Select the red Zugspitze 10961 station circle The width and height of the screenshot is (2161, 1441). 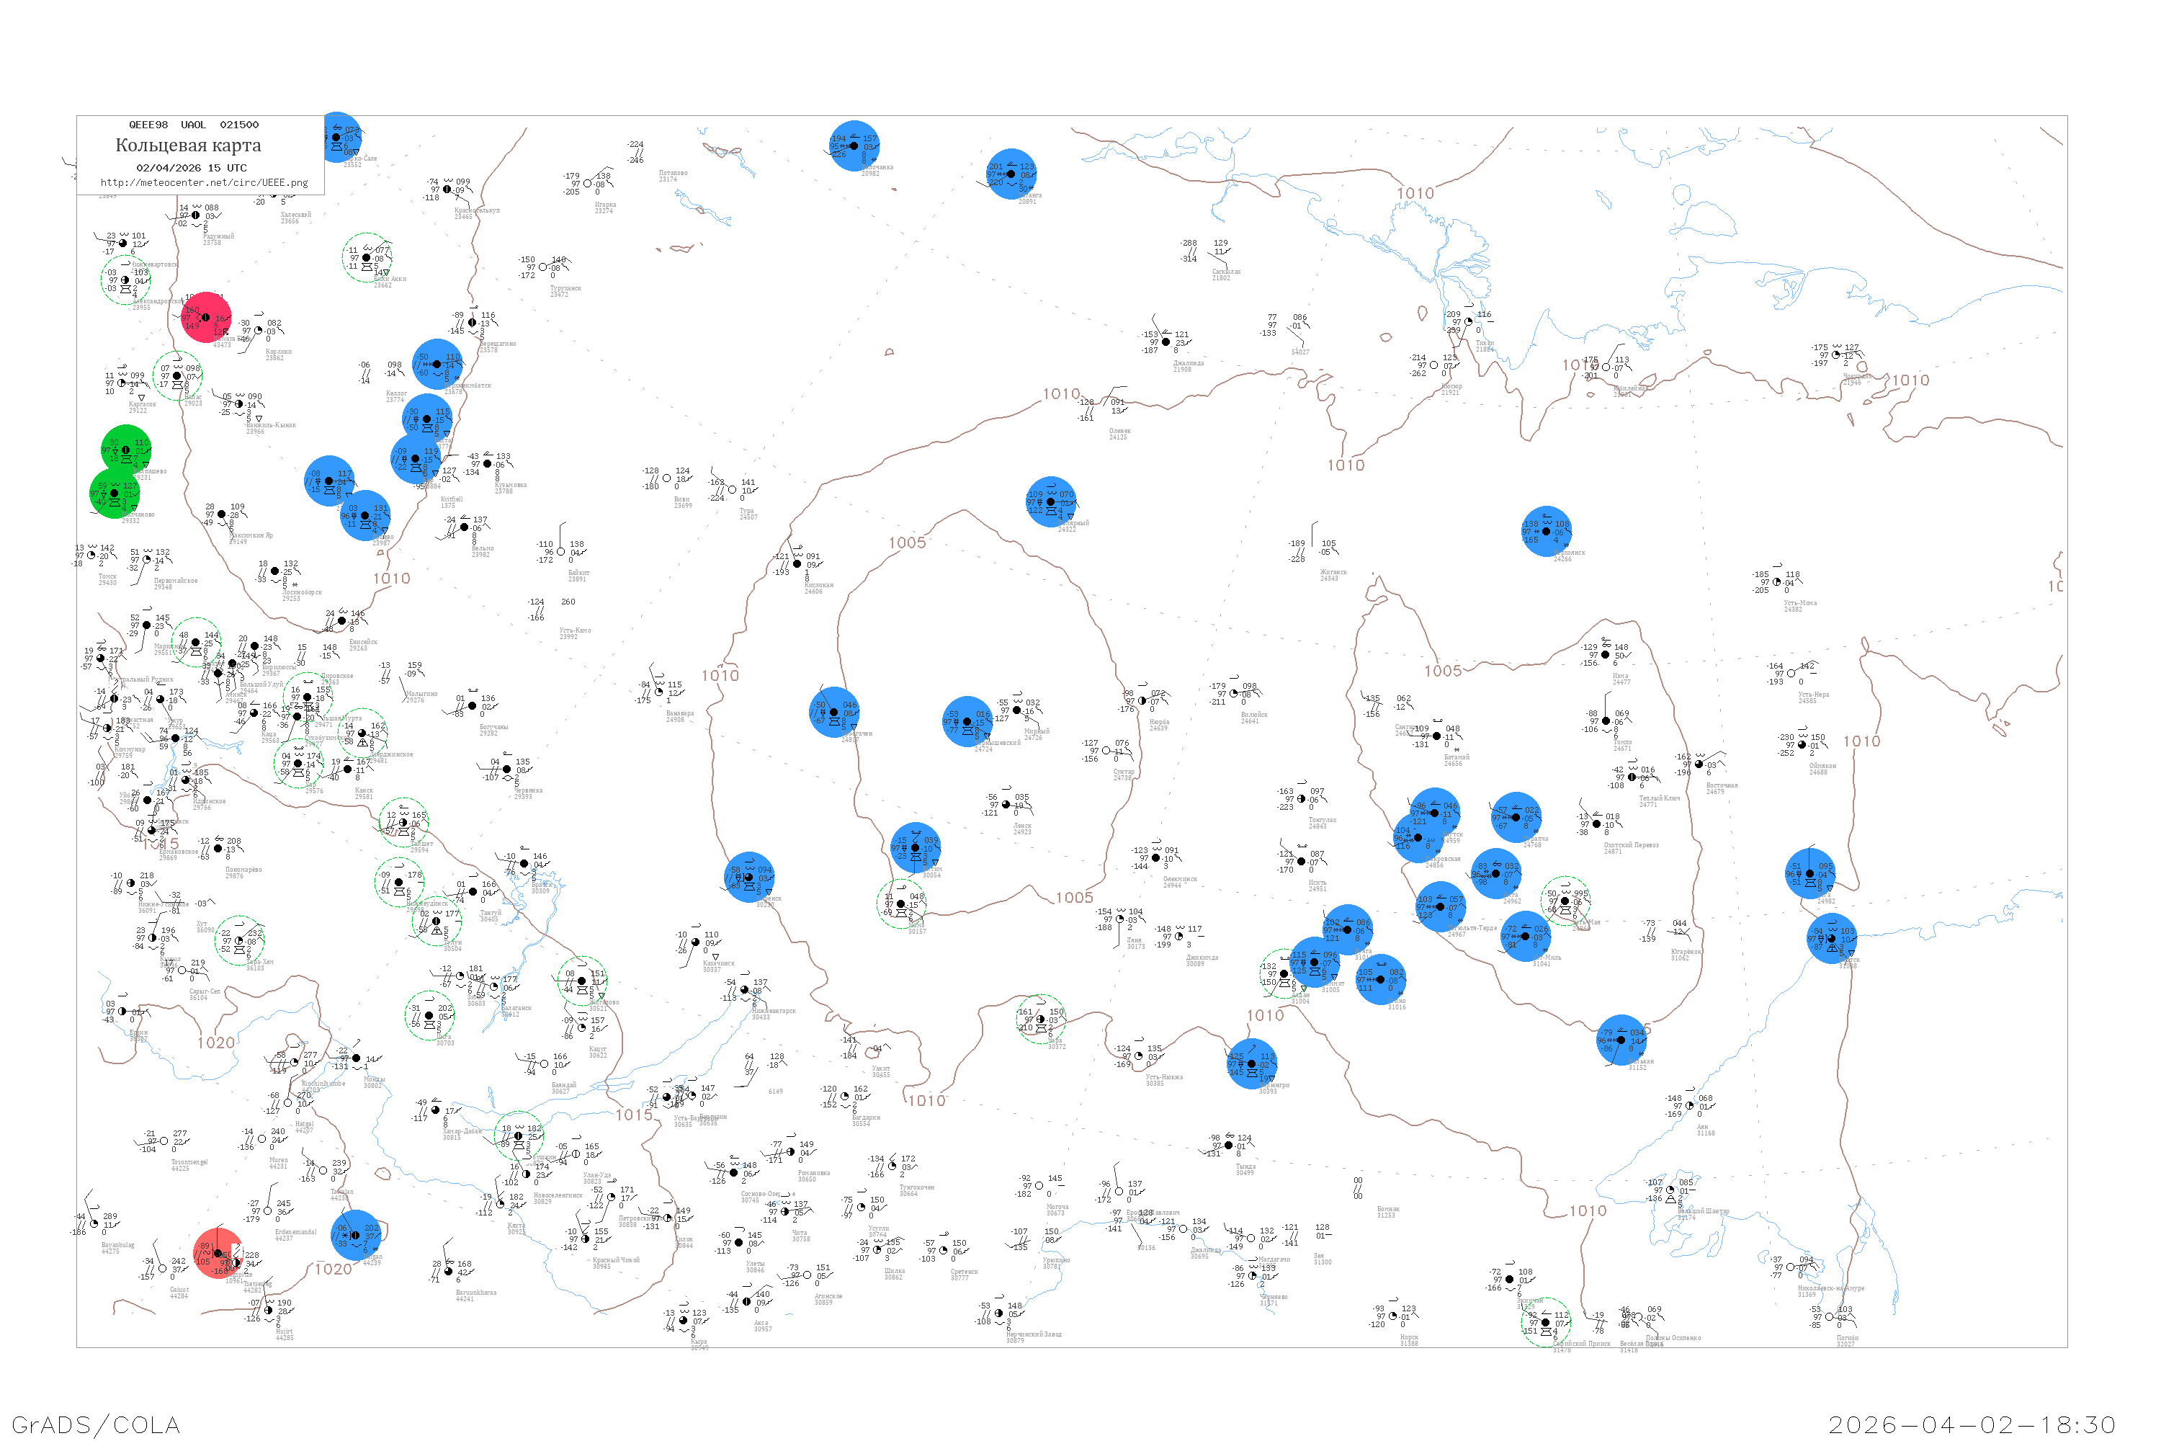(x=219, y=1254)
